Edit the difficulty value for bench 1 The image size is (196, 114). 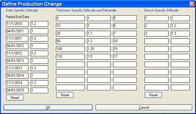(x=180, y=18)
